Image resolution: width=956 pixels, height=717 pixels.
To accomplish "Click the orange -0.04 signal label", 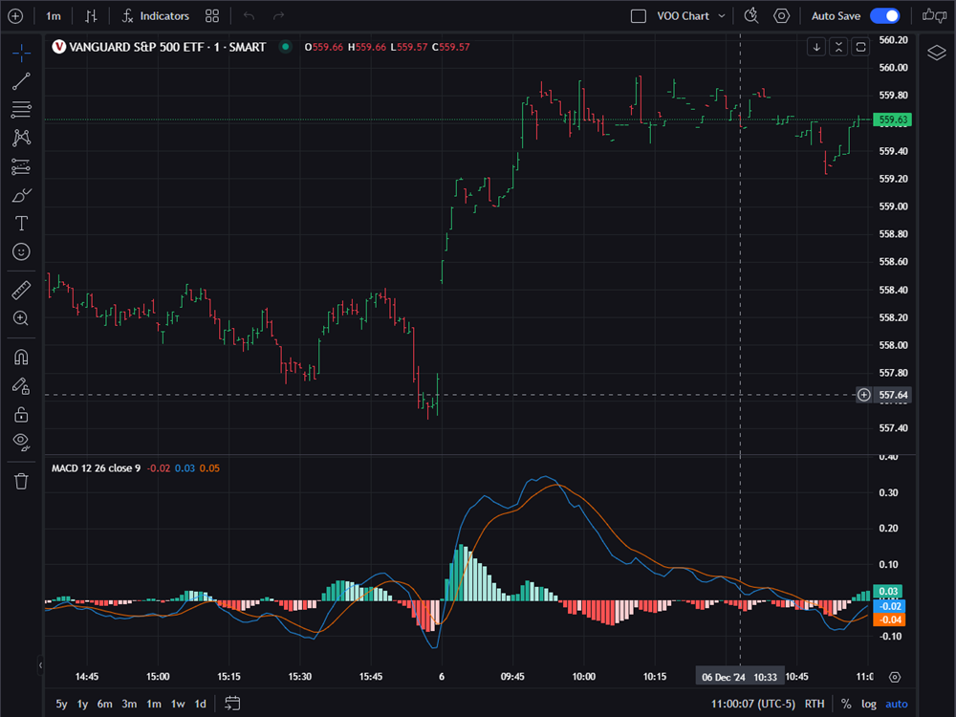I will tap(889, 619).
